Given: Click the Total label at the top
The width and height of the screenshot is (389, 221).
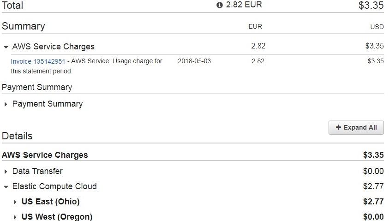Looking at the screenshot, I should point(12,6).
